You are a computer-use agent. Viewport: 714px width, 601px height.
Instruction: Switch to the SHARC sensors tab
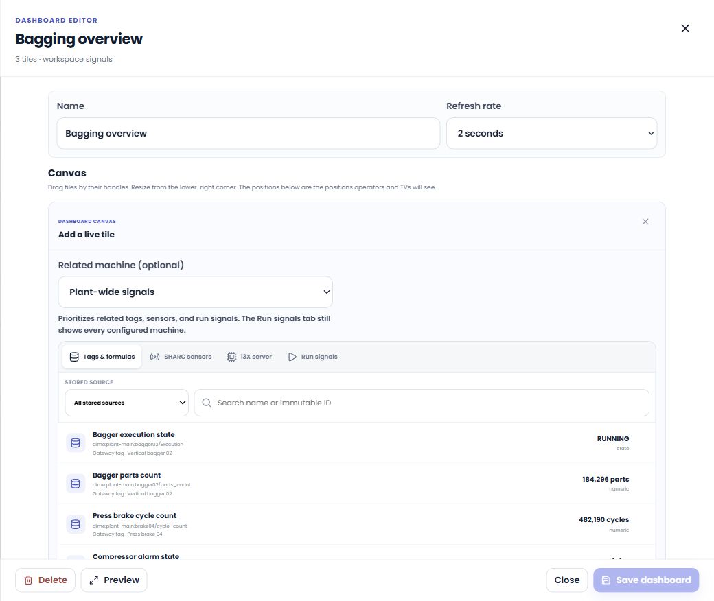(x=181, y=357)
